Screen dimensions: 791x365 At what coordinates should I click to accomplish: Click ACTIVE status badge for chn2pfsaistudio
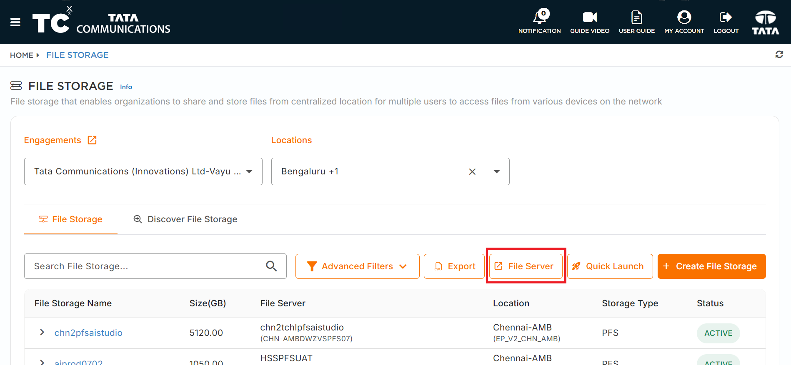coord(718,333)
